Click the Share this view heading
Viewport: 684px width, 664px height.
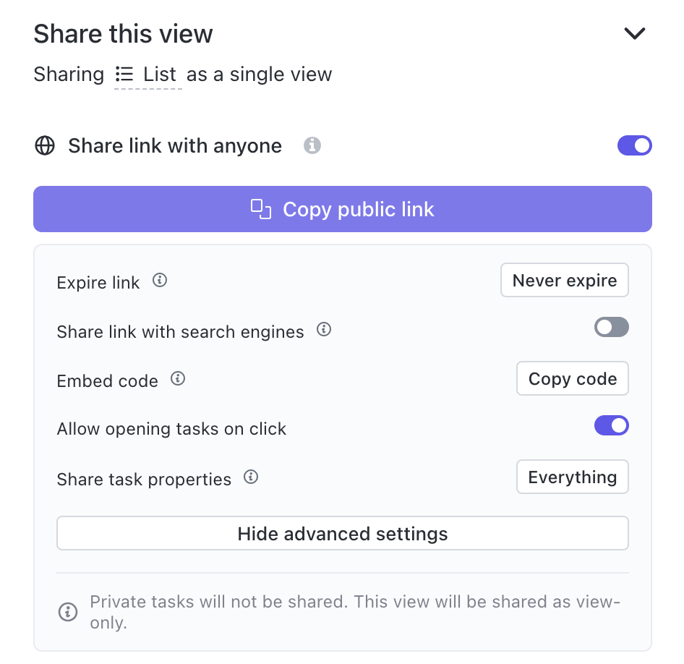tap(123, 33)
